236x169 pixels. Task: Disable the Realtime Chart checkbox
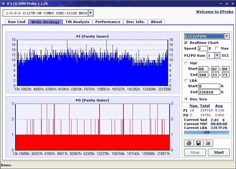coord(186,43)
